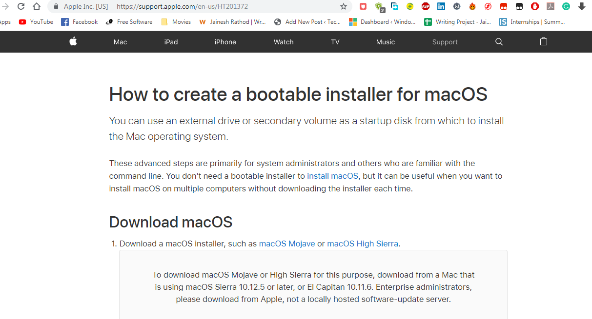Open the Jainesh Rathod bookmark
The width and height of the screenshot is (592, 319).
tap(232, 22)
